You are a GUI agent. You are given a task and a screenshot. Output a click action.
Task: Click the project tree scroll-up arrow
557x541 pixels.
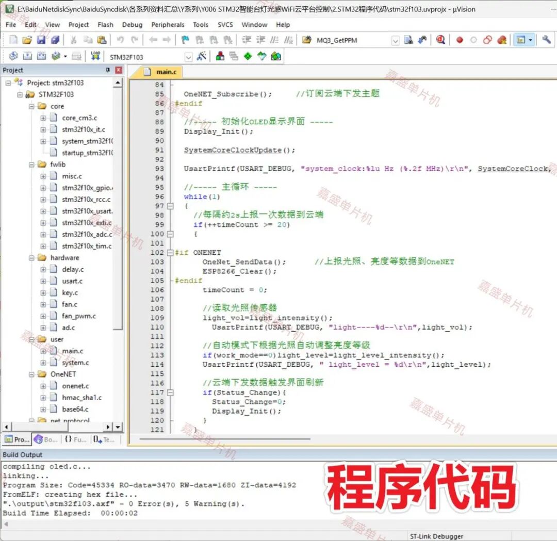click(x=118, y=83)
